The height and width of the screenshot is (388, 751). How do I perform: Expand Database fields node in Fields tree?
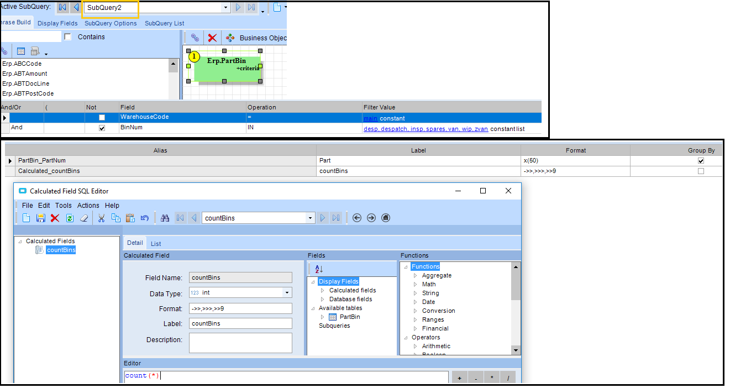323,299
